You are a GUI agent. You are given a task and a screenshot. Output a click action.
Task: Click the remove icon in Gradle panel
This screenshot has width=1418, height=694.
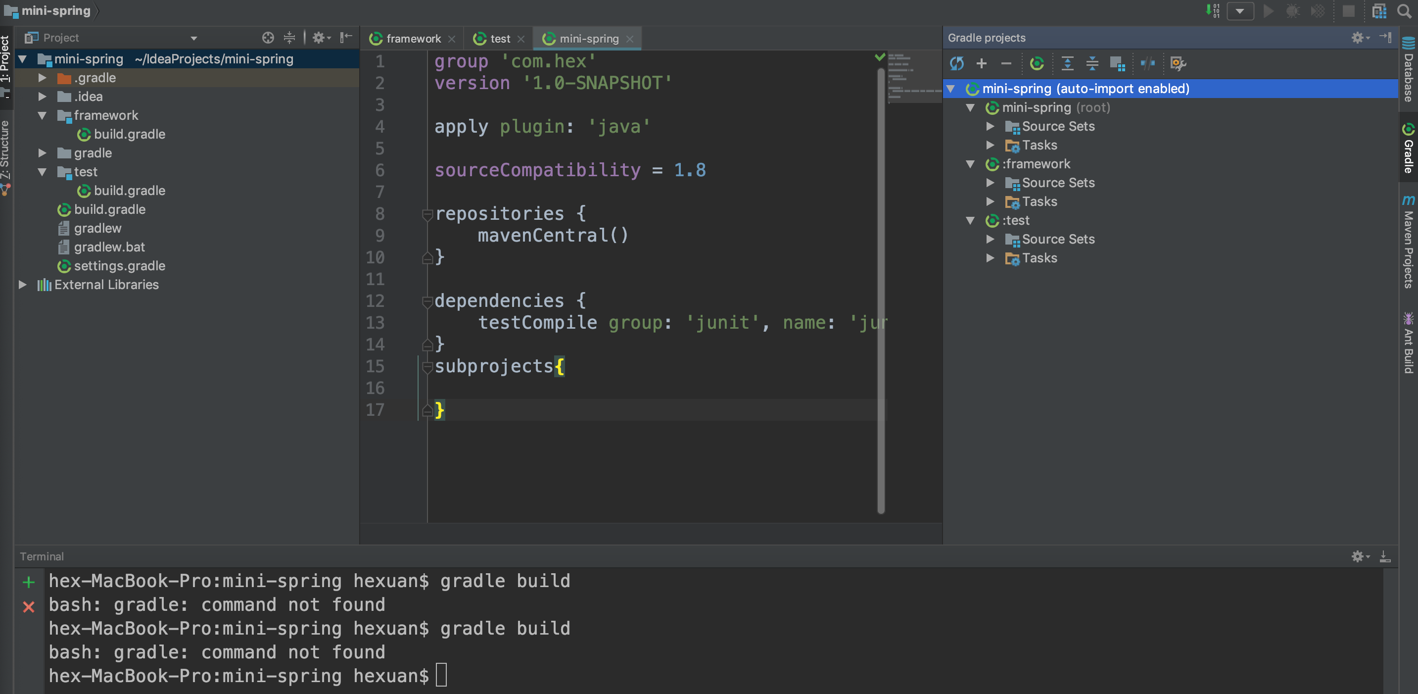[x=1005, y=62]
